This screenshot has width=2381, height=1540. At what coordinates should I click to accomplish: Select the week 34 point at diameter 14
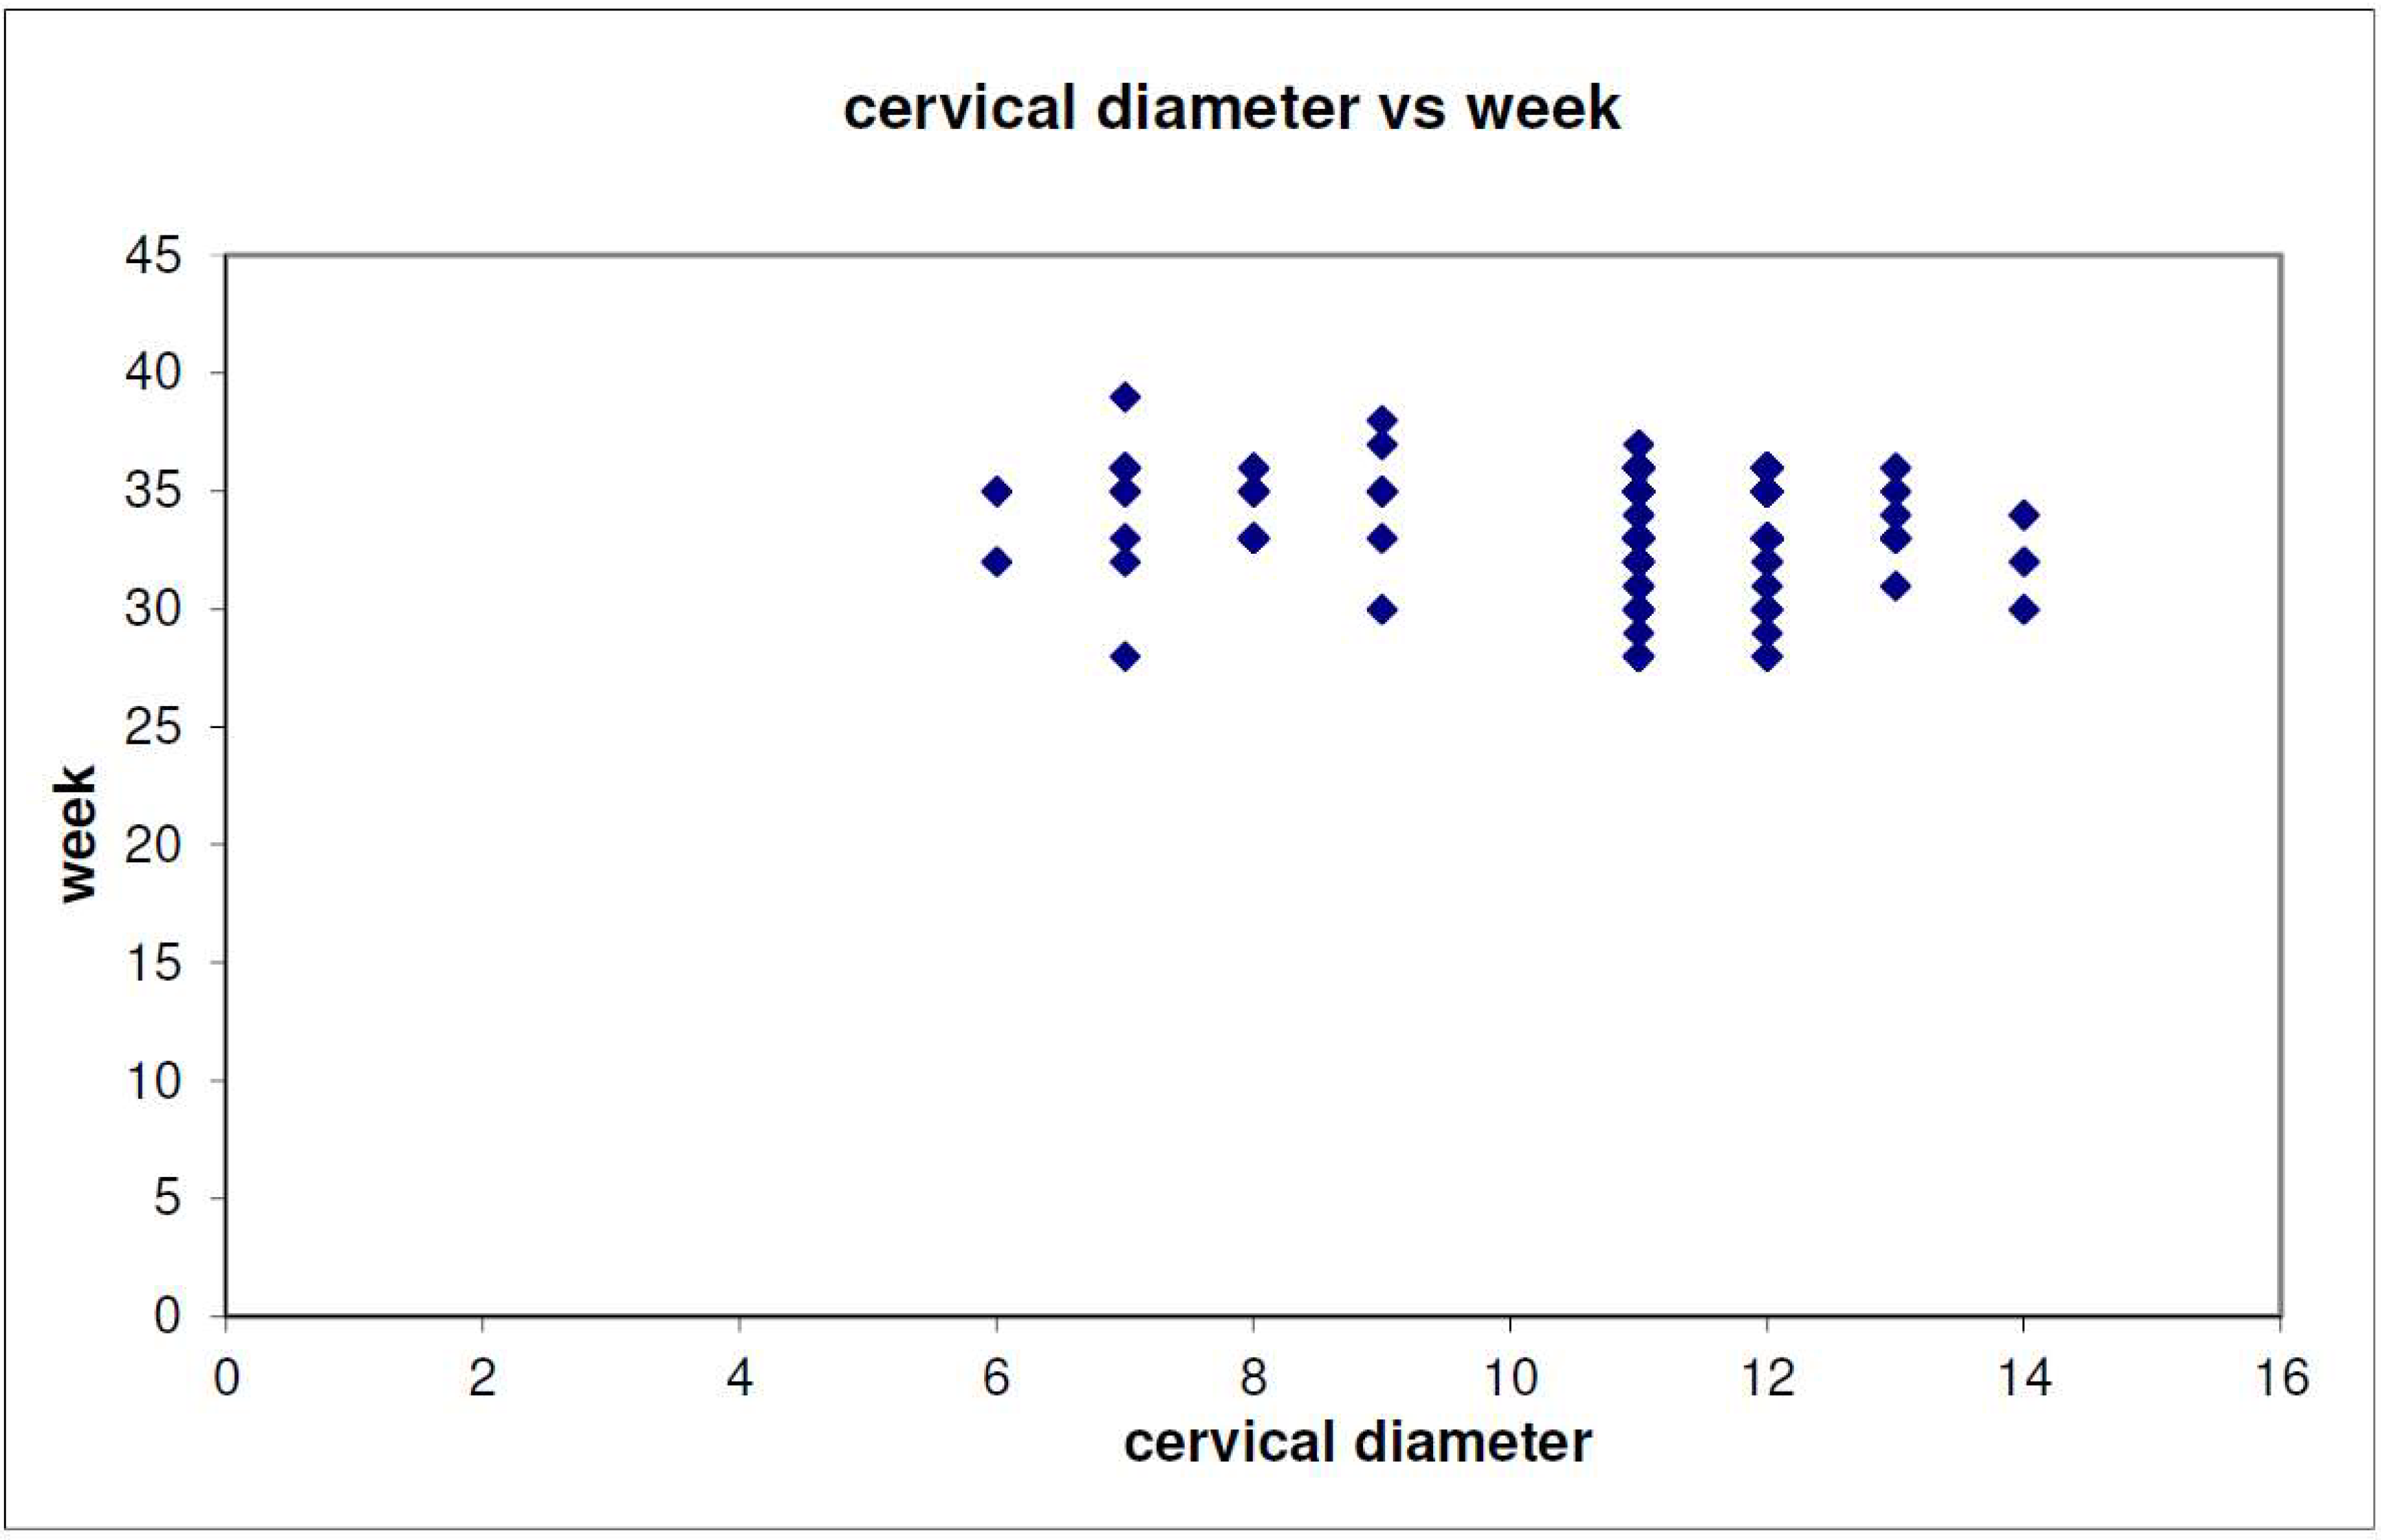coord(2024,516)
